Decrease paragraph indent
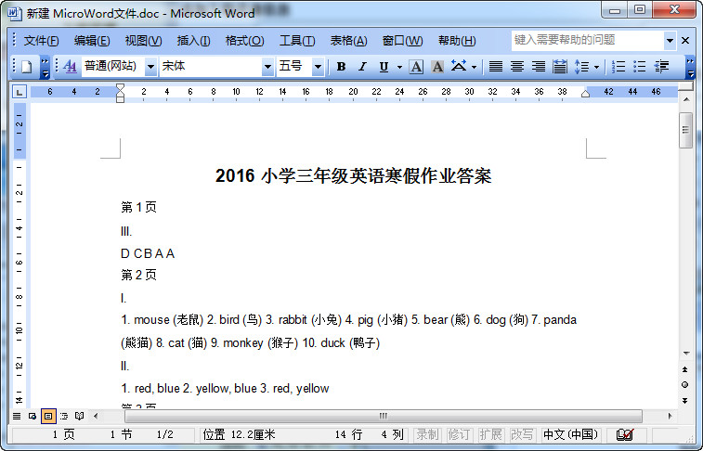This screenshot has width=703, height=451. pos(661,67)
